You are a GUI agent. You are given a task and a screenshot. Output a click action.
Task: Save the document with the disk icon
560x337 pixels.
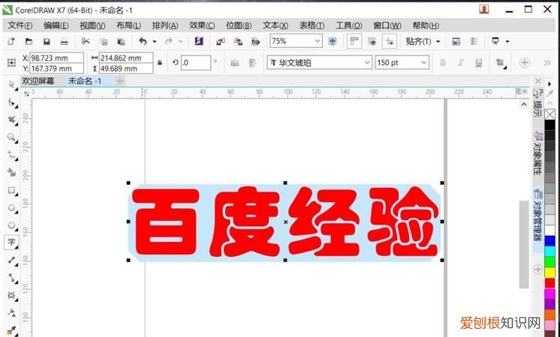(47, 42)
